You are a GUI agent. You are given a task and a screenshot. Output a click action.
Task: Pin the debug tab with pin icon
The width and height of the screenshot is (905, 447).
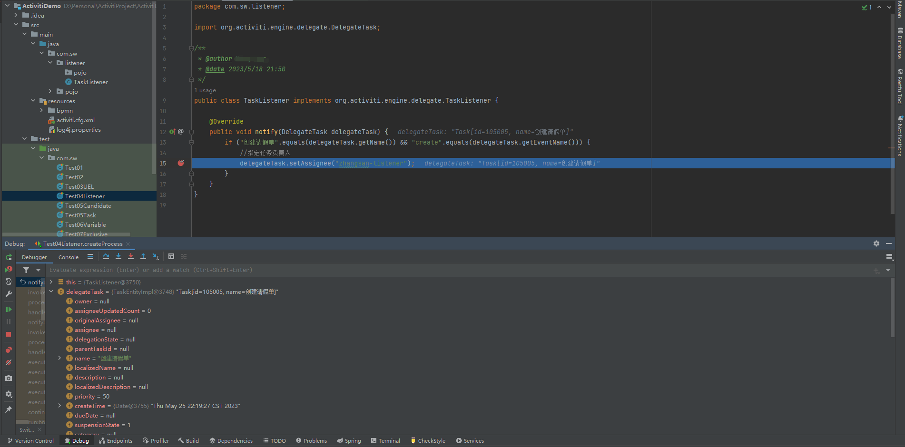[9, 409]
